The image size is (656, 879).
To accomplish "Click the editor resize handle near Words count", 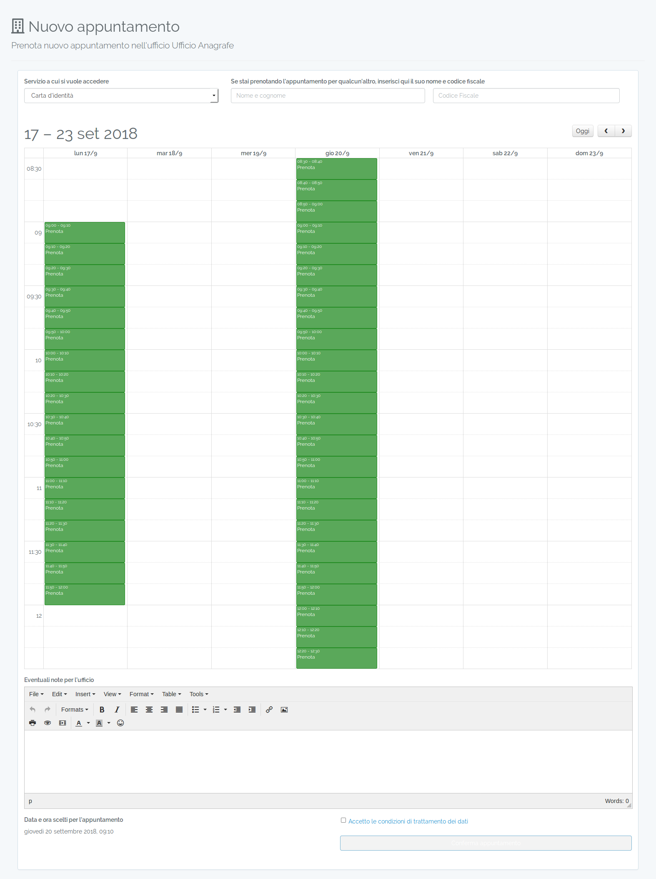I will pos(629,806).
